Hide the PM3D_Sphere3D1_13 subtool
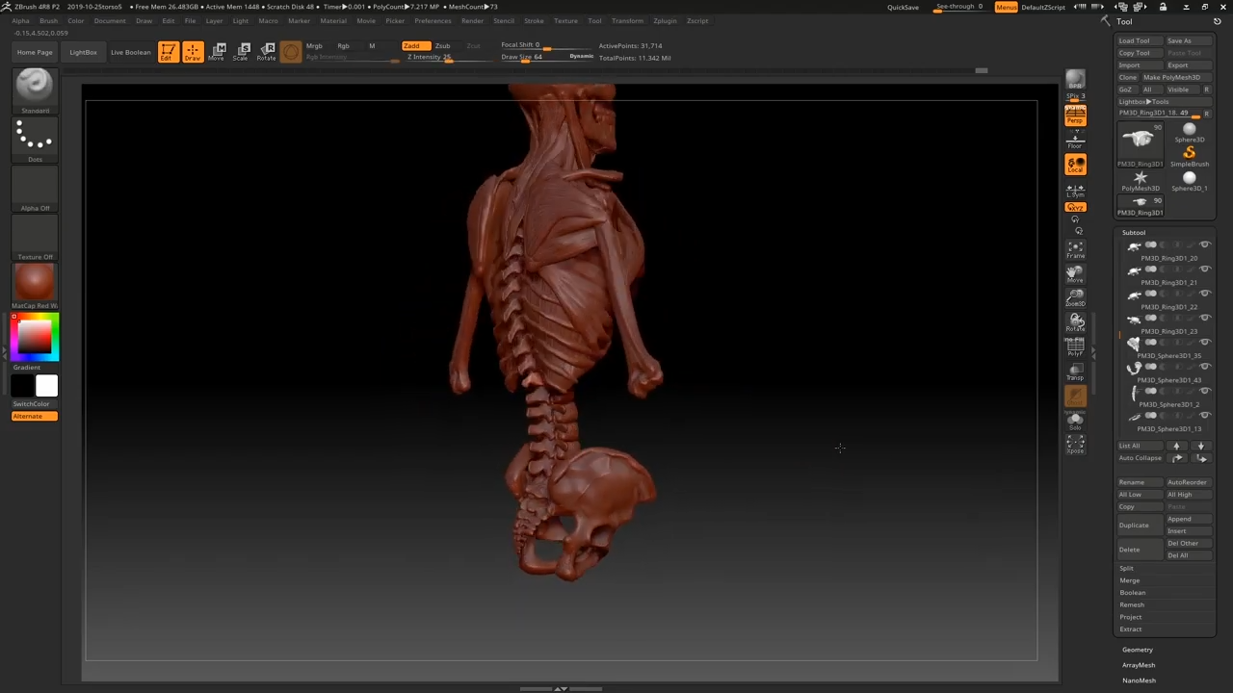 1204,415
